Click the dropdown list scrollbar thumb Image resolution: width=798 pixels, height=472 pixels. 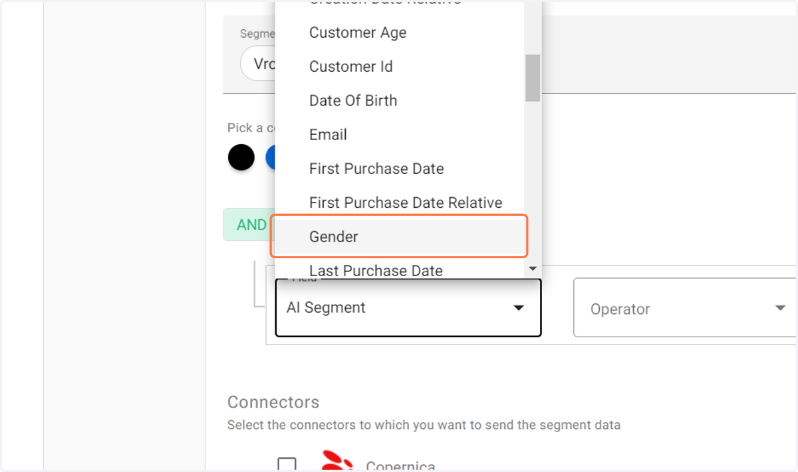(x=532, y=78)
